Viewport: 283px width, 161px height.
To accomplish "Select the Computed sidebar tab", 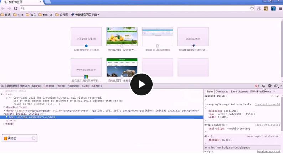I will tap(222, 92).
